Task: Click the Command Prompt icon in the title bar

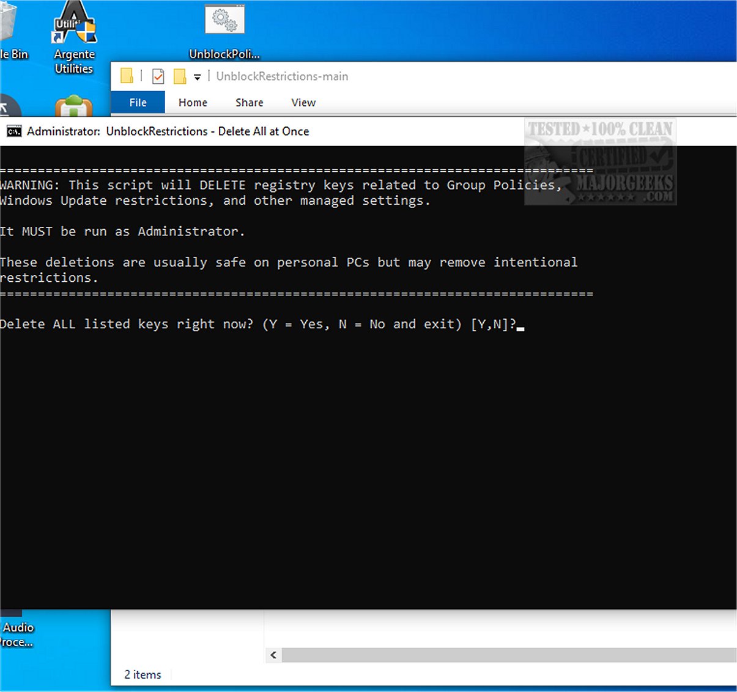Action: [x=14, y=131]
